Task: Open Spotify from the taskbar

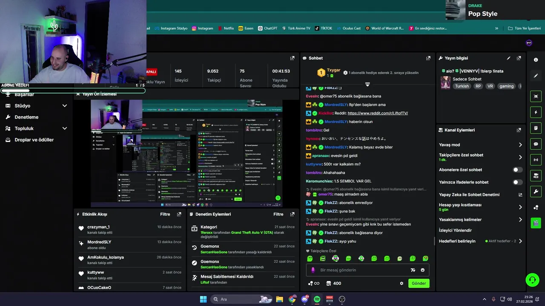Action: click(x=317, y=299)
